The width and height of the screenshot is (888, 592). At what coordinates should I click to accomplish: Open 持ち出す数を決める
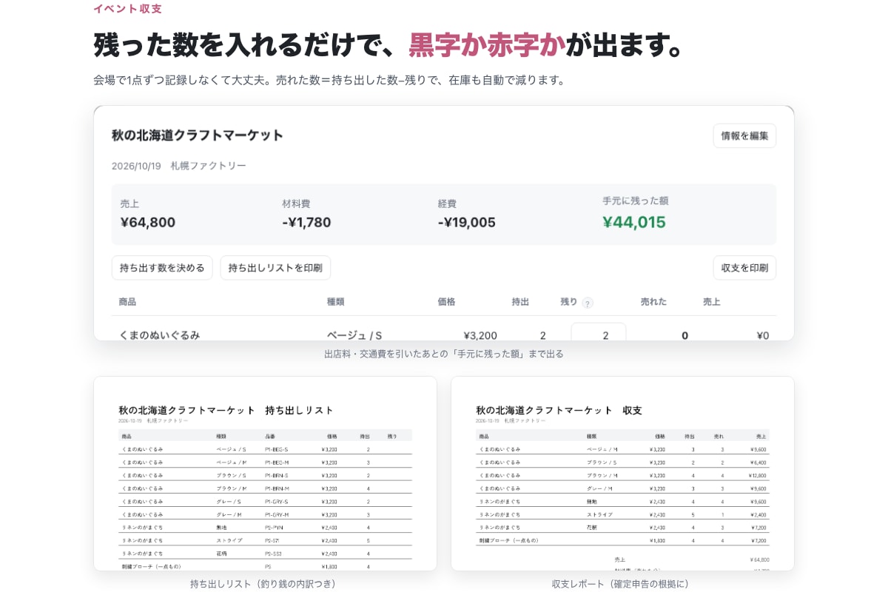(162, 268)
